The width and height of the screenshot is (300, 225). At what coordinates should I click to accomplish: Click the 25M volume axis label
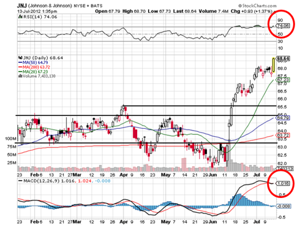coord(12,163)
